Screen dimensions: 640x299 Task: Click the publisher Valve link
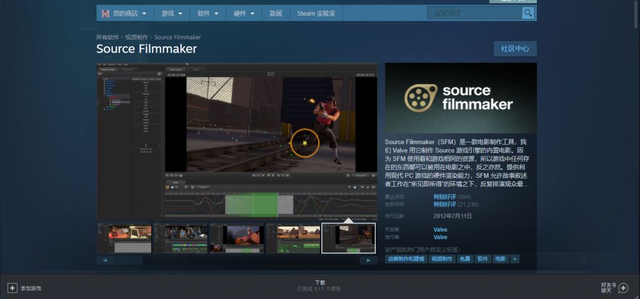click(441, 237)
